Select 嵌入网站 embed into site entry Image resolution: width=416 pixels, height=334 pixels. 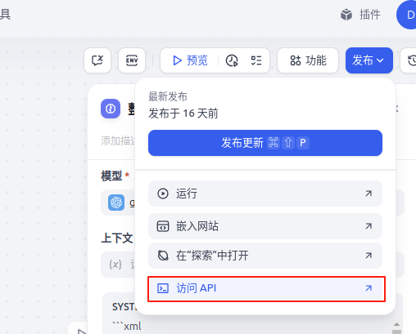[x=265, y=226]
